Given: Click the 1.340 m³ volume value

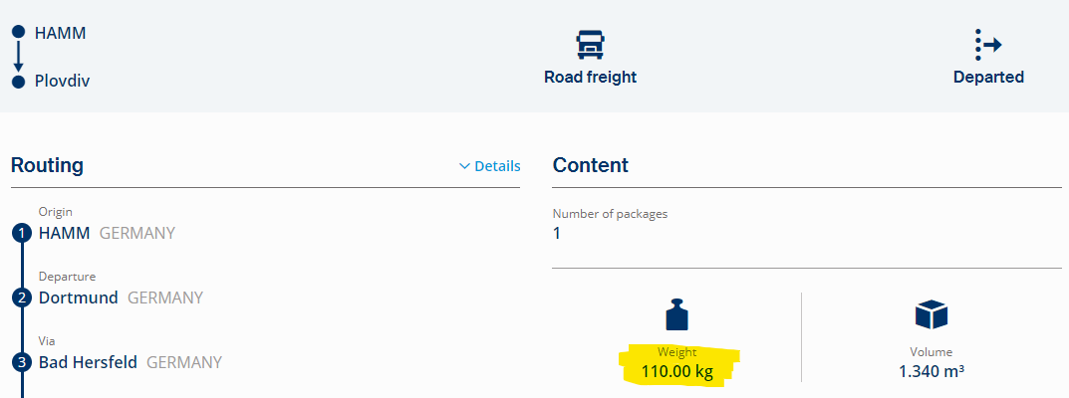Looking at the screenshot, I should 931,372.
